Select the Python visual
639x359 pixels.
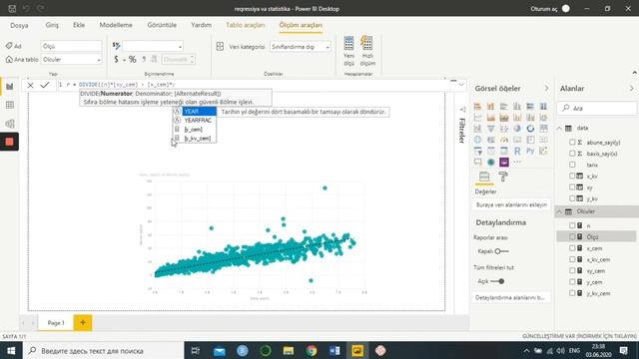tap(530, 151)
